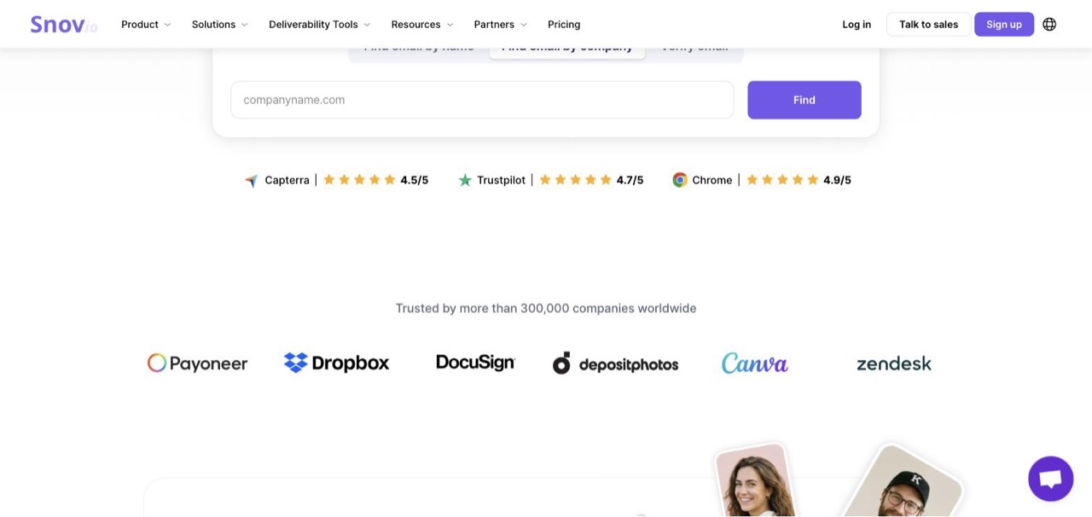Image resolution: width=1092 pixels, height=517 pixels.
Task: Click the depositphotos logo
Action: coord(615,363)
